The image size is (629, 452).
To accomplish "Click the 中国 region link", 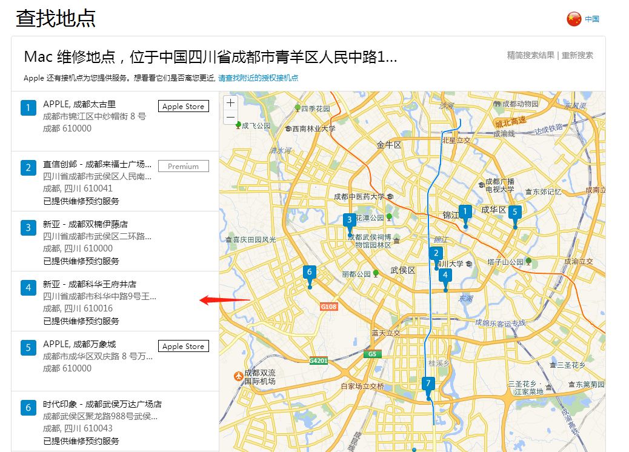I will tap(591, 19).
